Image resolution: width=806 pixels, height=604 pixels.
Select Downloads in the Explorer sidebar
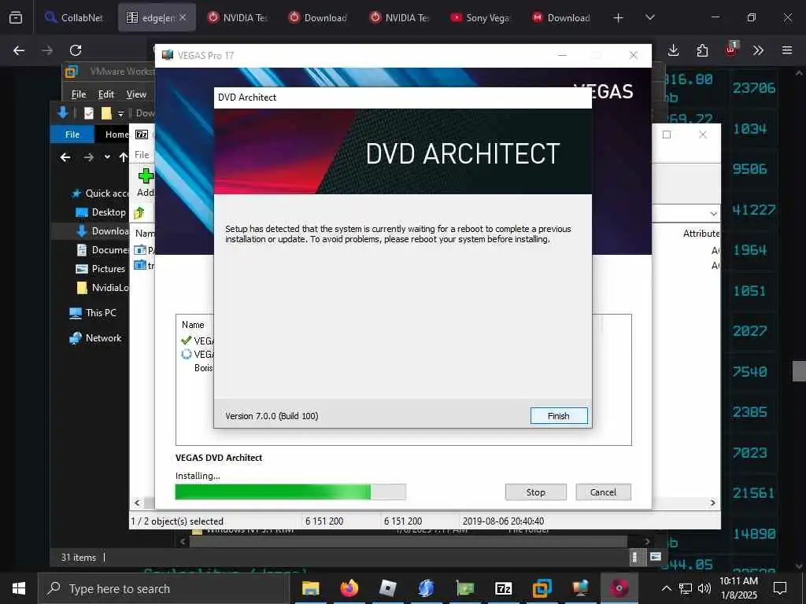pos(102,231)
